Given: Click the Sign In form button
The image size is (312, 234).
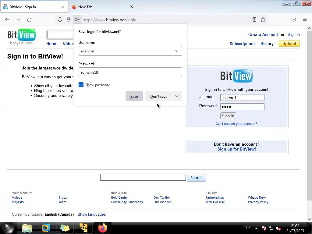Looking at the screenshot, I should tap(228, 116).
